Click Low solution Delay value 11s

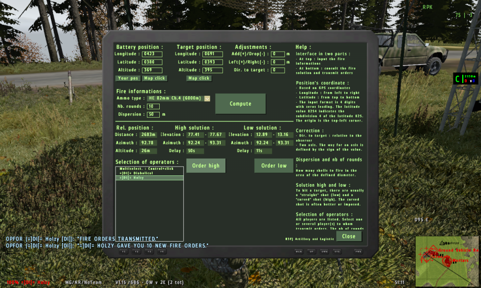tap(263, 151)
